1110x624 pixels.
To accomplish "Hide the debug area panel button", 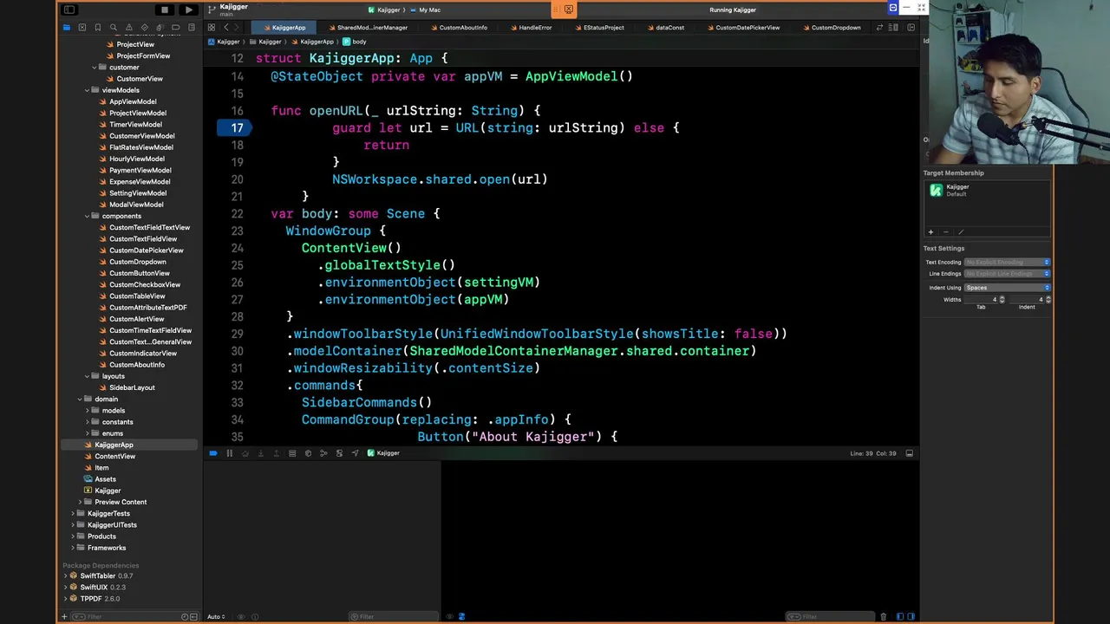I will tap(909, 453).
